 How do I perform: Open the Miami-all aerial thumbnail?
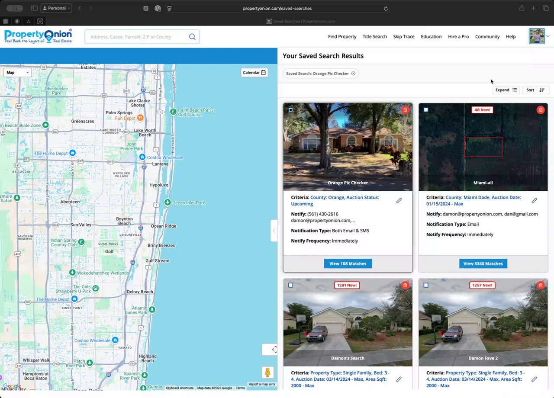point(483,147)
